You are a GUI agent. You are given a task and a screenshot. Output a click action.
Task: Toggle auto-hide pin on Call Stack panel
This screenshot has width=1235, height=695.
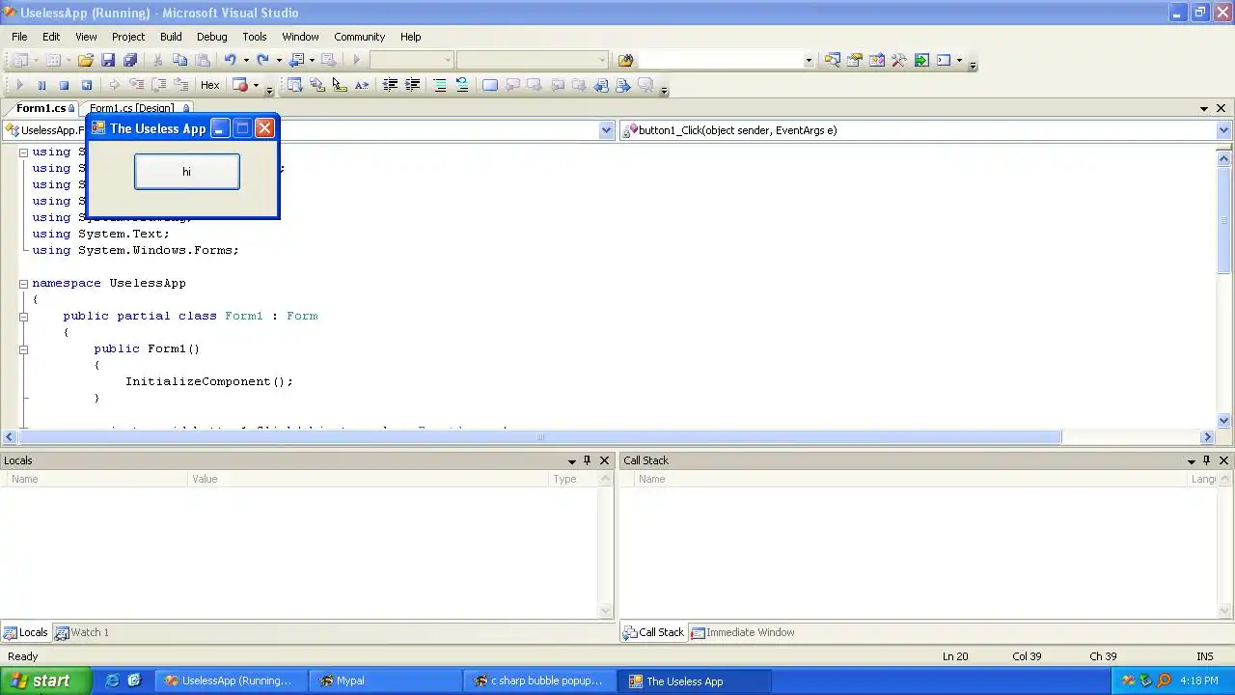tap(1206, 460)
